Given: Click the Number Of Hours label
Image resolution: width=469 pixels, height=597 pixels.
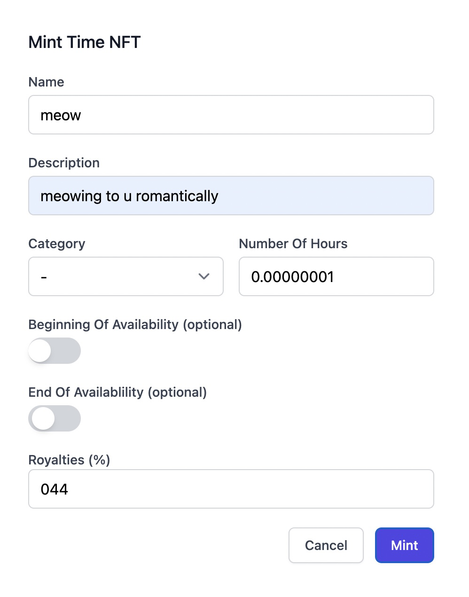Looking at the screenshot, I should click(x=293, y=244).
